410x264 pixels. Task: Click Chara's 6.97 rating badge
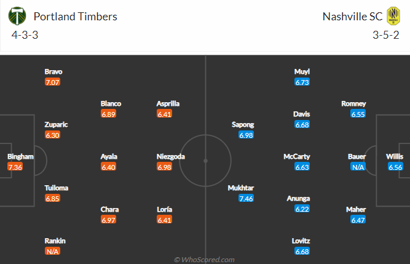pos(108,220)
